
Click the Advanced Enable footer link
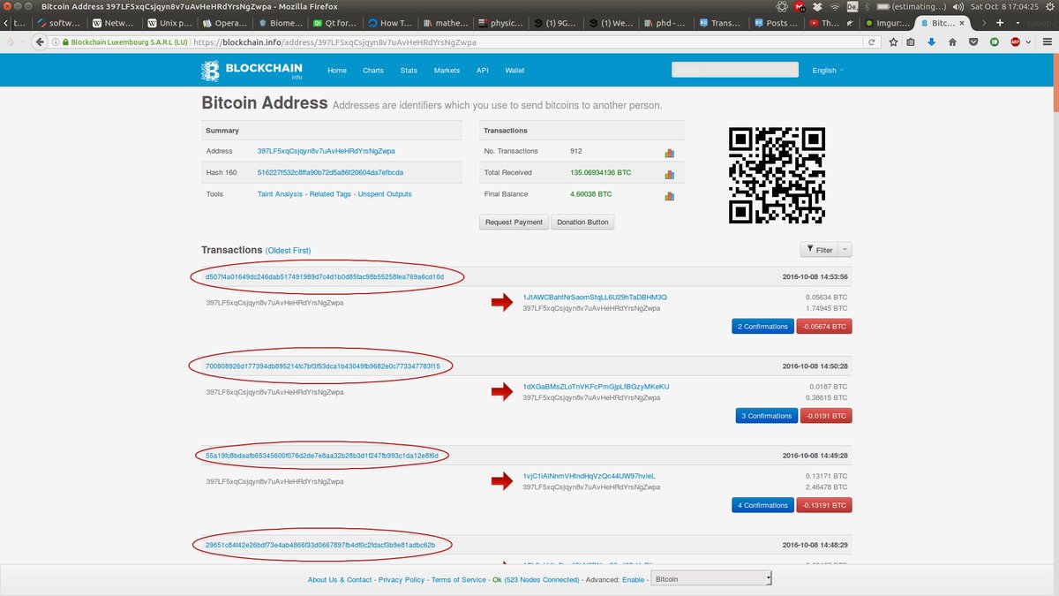click(634, 580)
